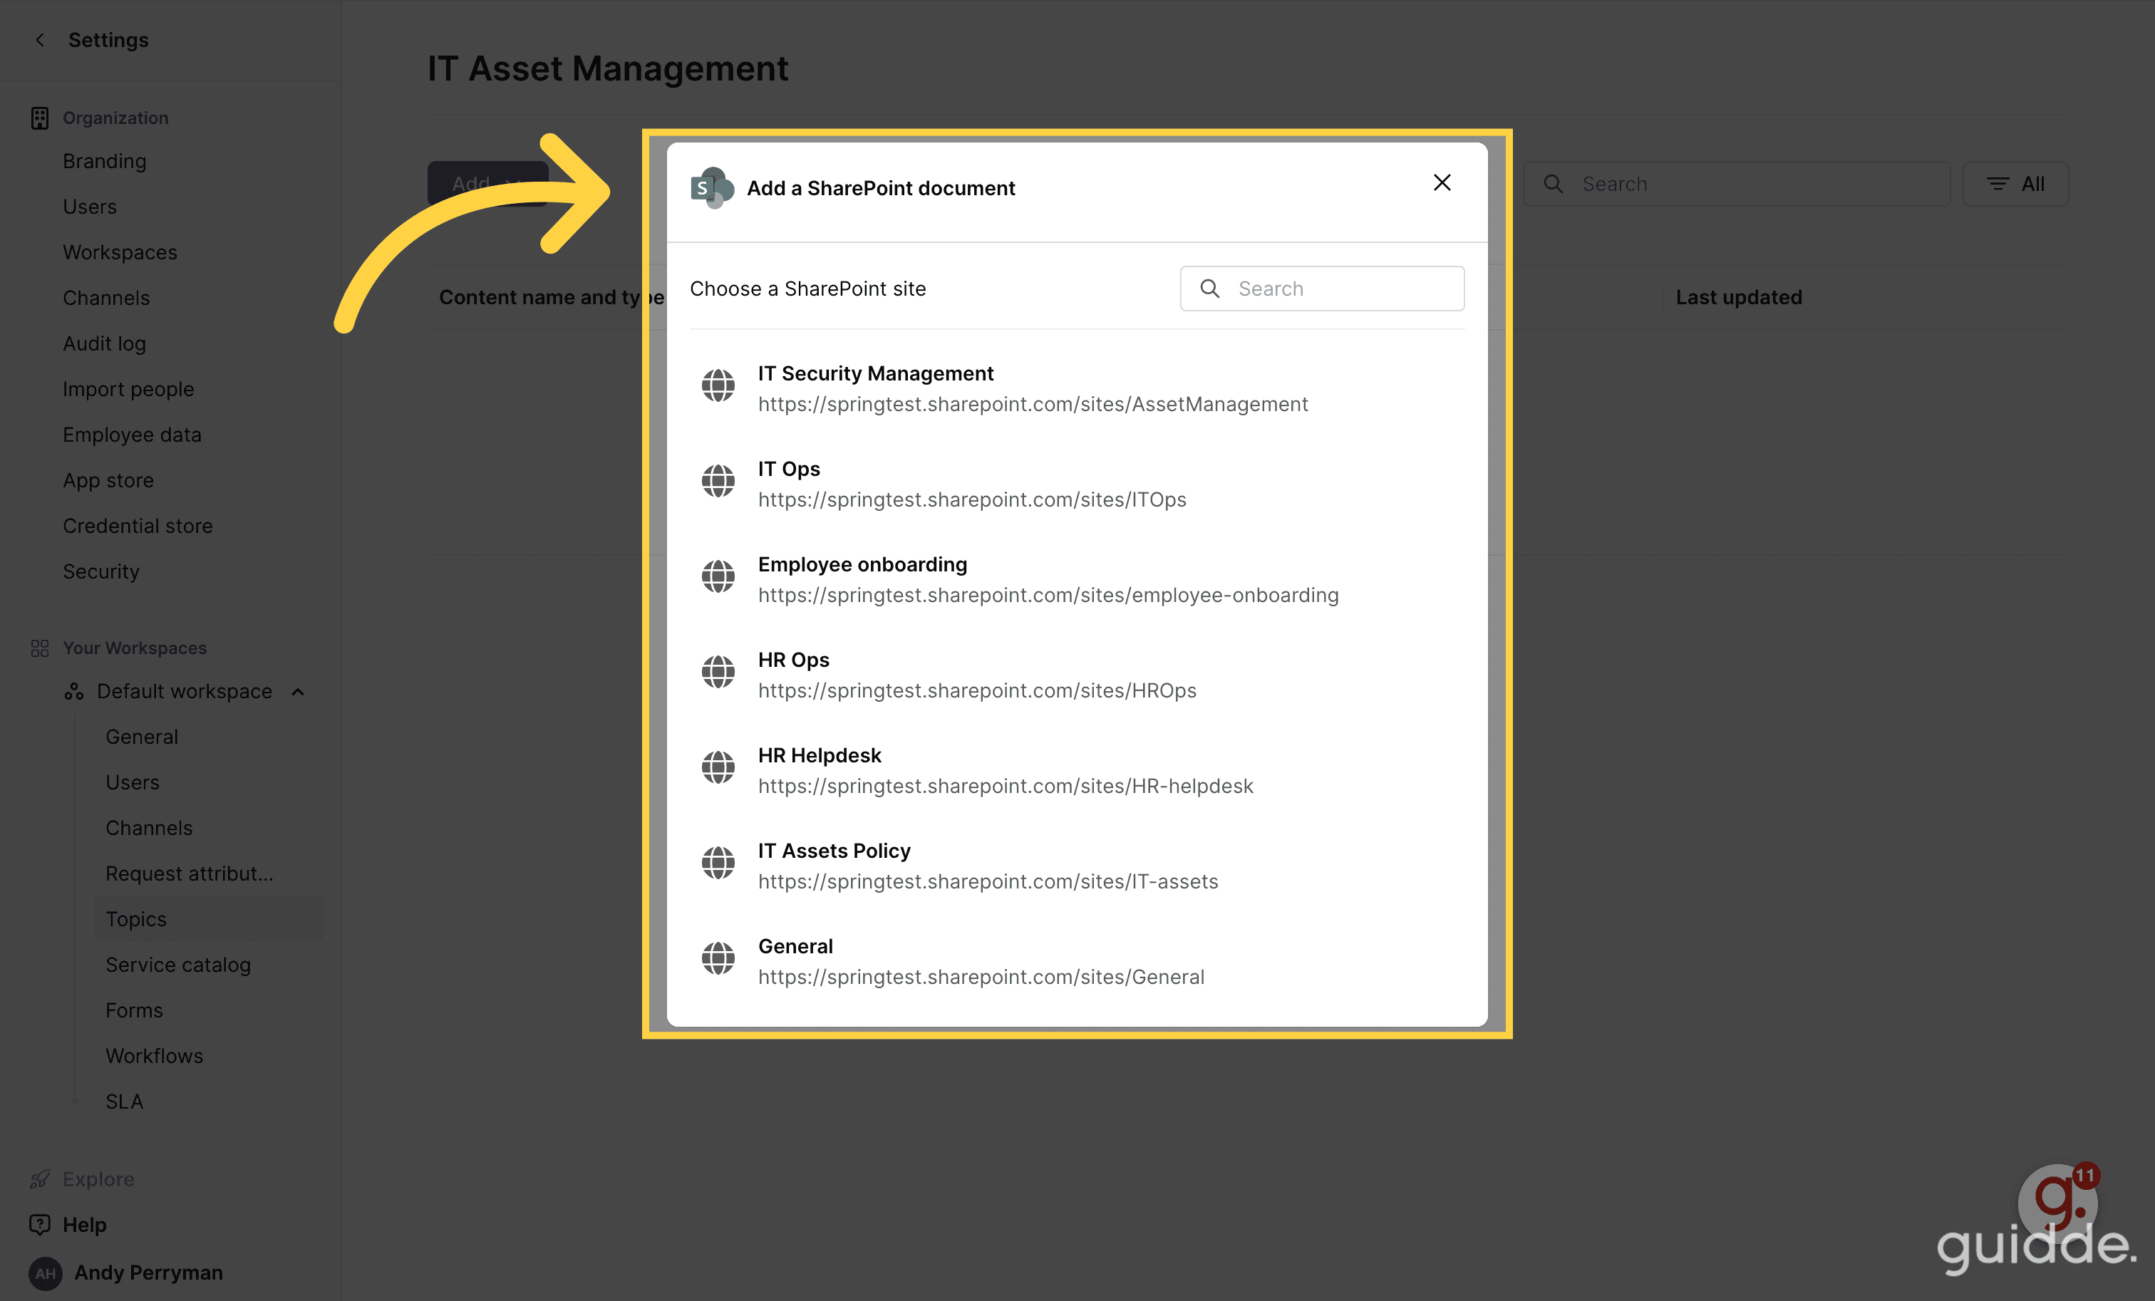Click globe icon beside Employee onboarding
This screenshot has height=1301, width=2155.
click(718, 576)
